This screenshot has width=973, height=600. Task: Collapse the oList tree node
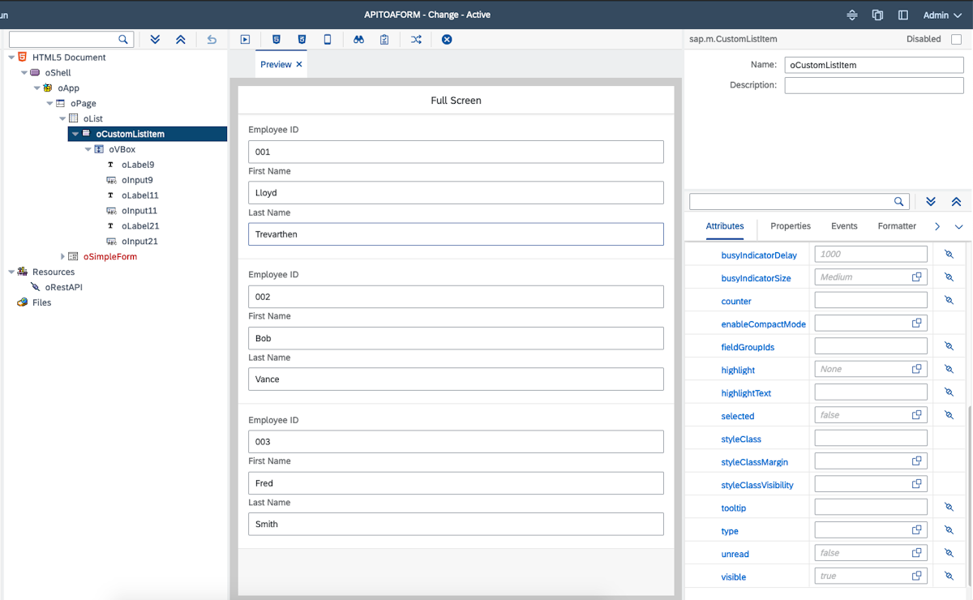coord(62,118)
